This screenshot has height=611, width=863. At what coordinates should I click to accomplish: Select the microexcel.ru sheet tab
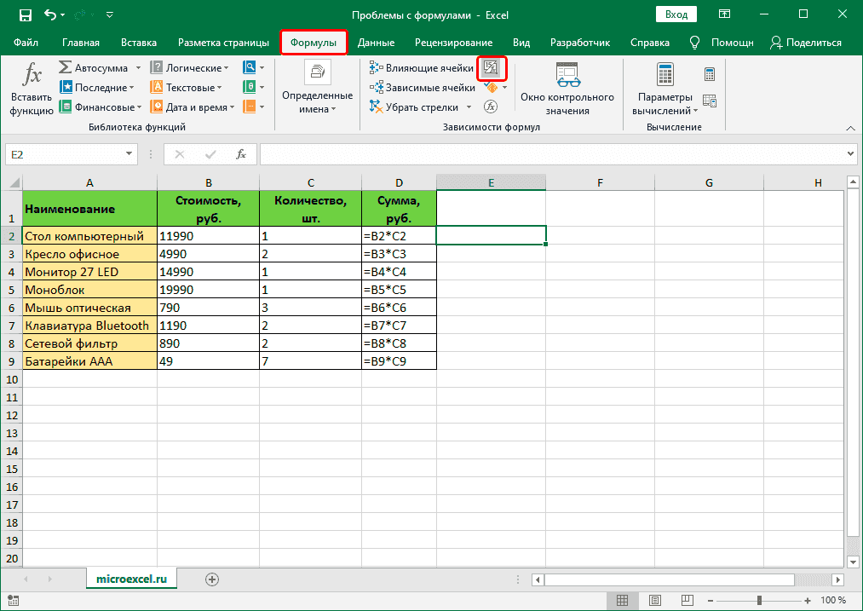(x=131, y=577)
